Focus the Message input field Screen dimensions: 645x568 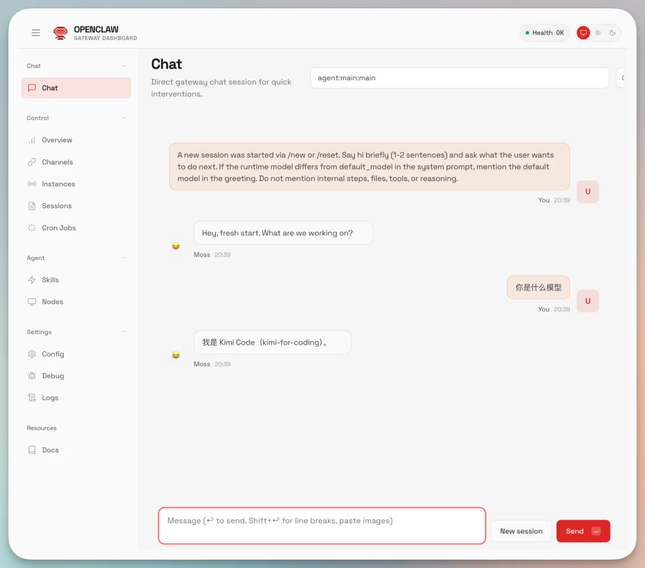coord(322,526)
